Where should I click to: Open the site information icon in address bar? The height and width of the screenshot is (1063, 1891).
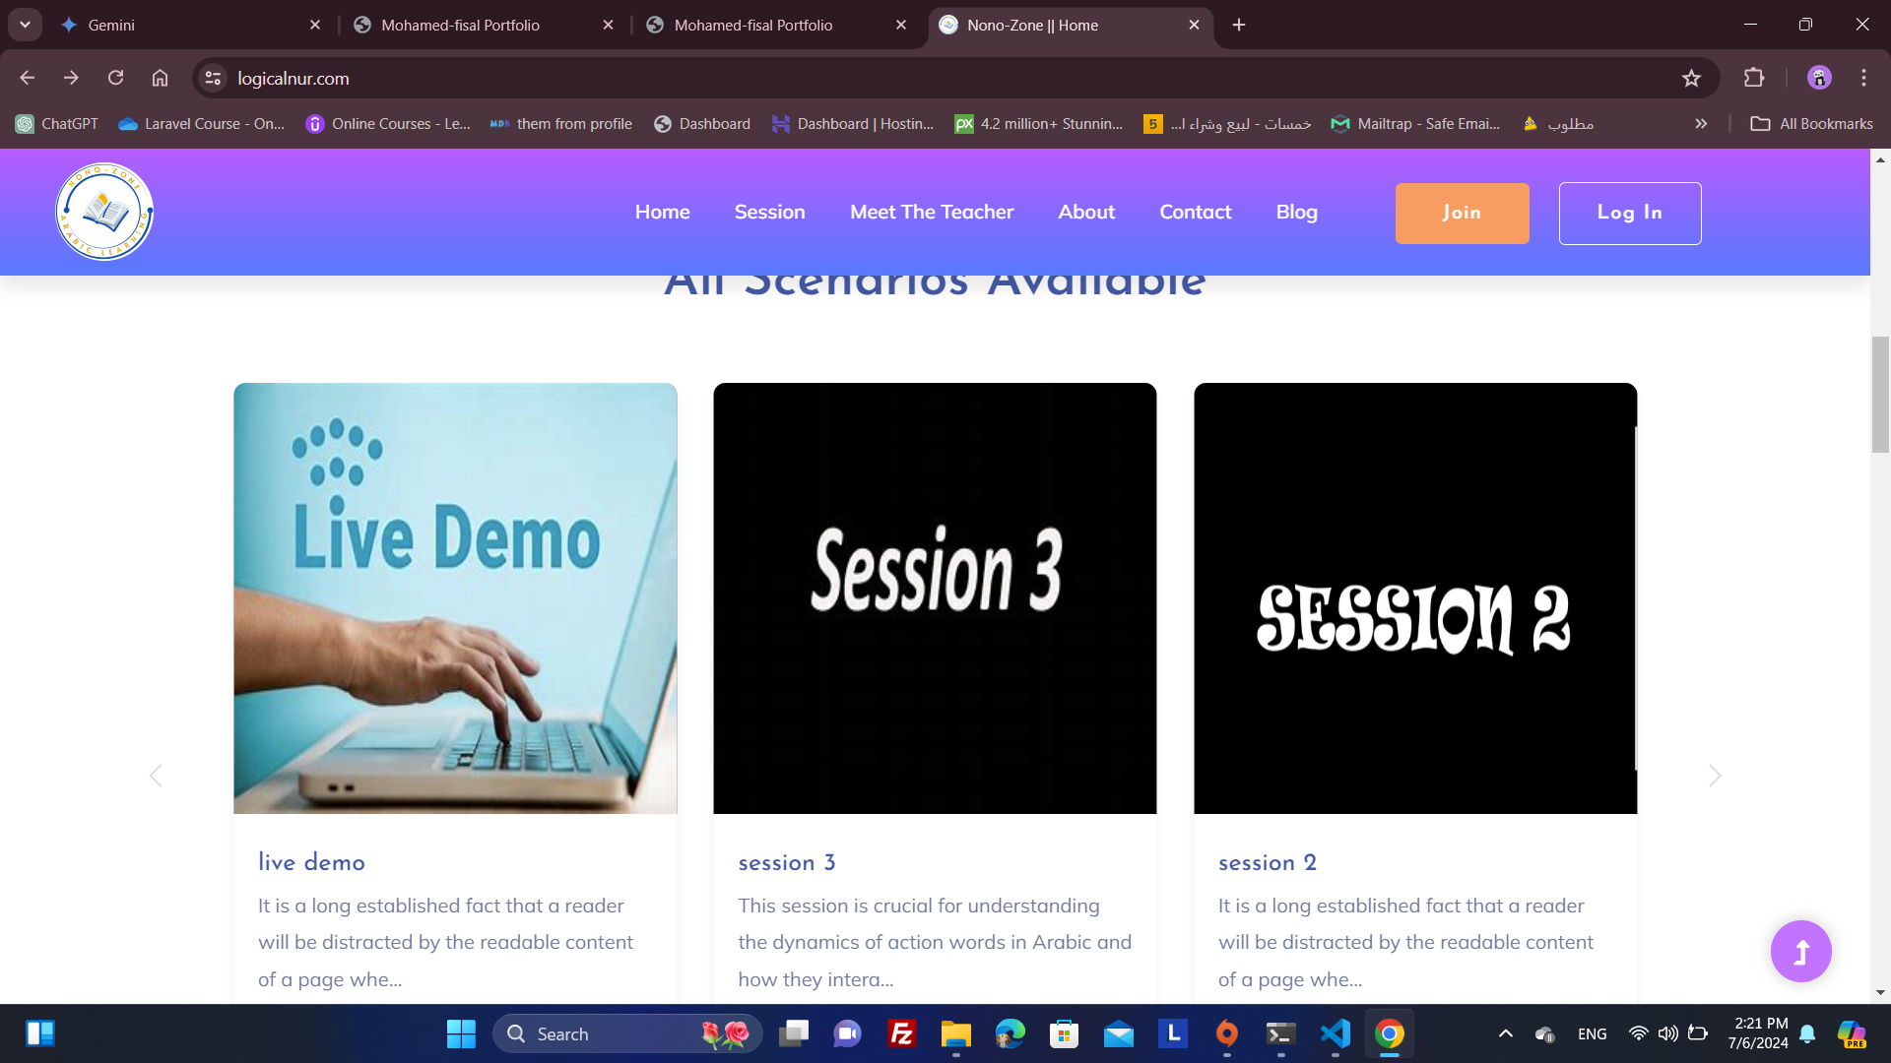point(213,78)
